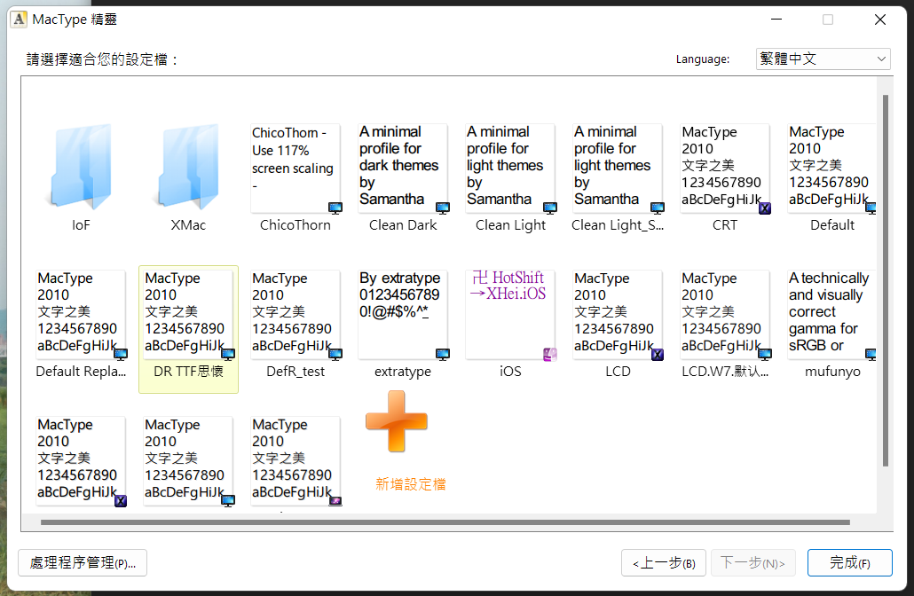Click the 完成(F) button
This screenshot has height=596, width=914.
pos(849,562)
